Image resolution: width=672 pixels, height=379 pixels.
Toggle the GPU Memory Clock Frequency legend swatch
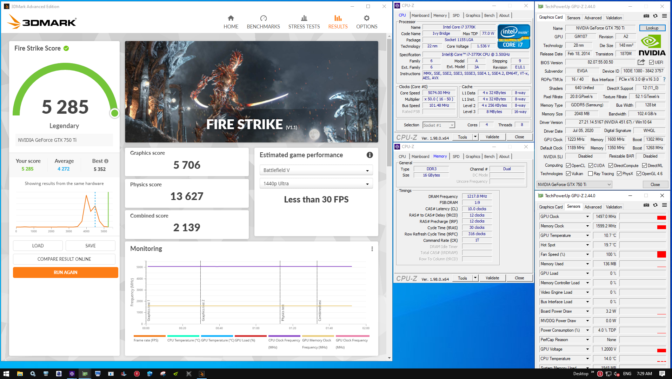[x=318, y=336]
